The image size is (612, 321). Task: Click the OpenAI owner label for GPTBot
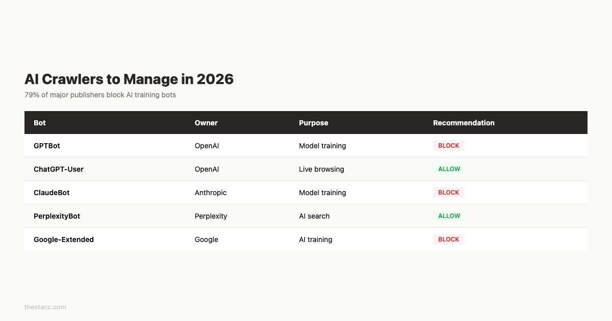pyautogui.click(x=207, y=146)
